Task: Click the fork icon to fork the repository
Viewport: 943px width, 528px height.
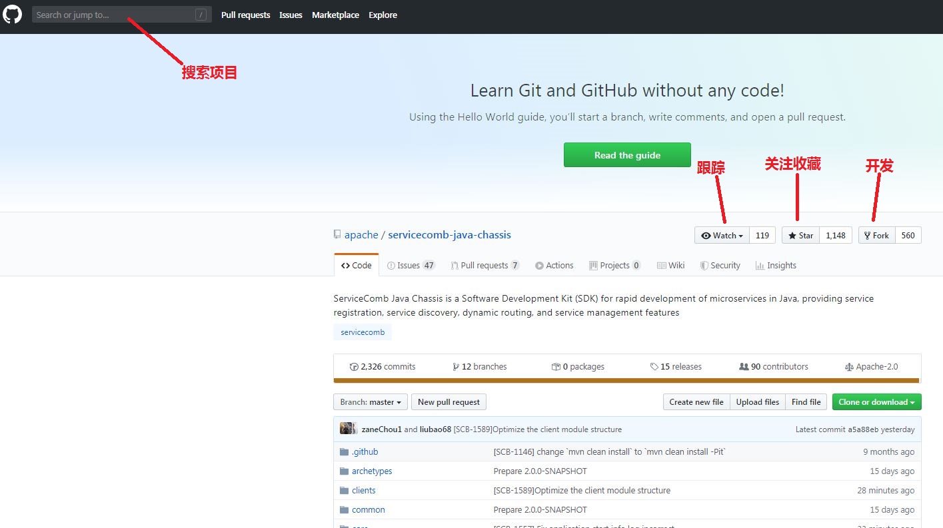Action: (x=867, y=235)
